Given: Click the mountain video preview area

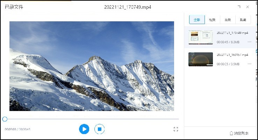Looking at the screenshot, I should pos(92,66).
